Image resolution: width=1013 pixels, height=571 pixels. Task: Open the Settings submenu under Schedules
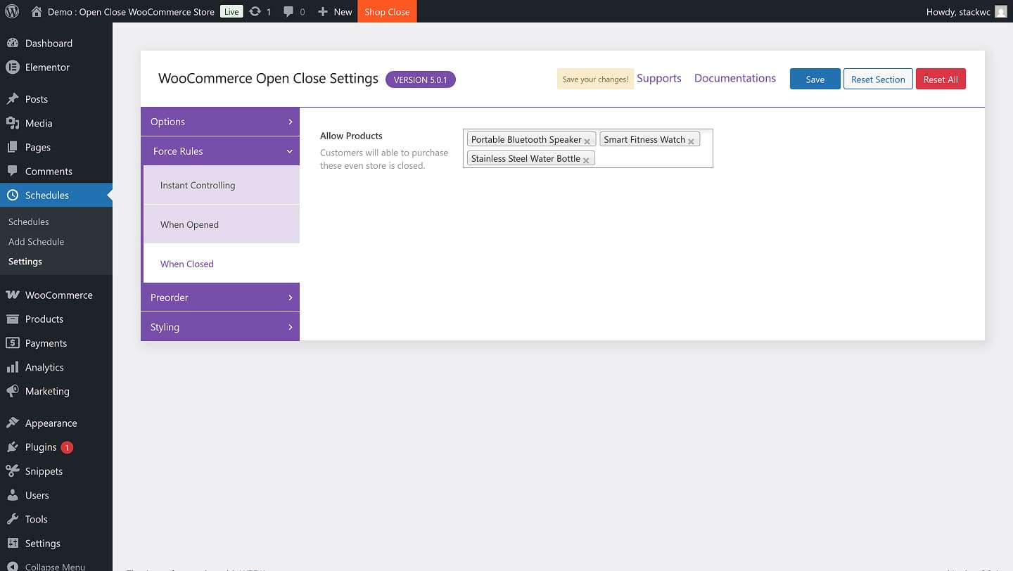point(25,261)
